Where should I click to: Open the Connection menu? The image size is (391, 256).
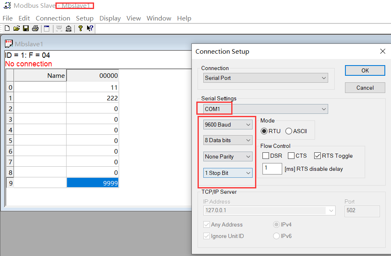coord(53,18)
